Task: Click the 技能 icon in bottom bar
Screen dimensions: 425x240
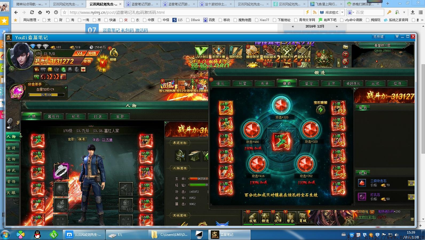Action: (252, 217)
